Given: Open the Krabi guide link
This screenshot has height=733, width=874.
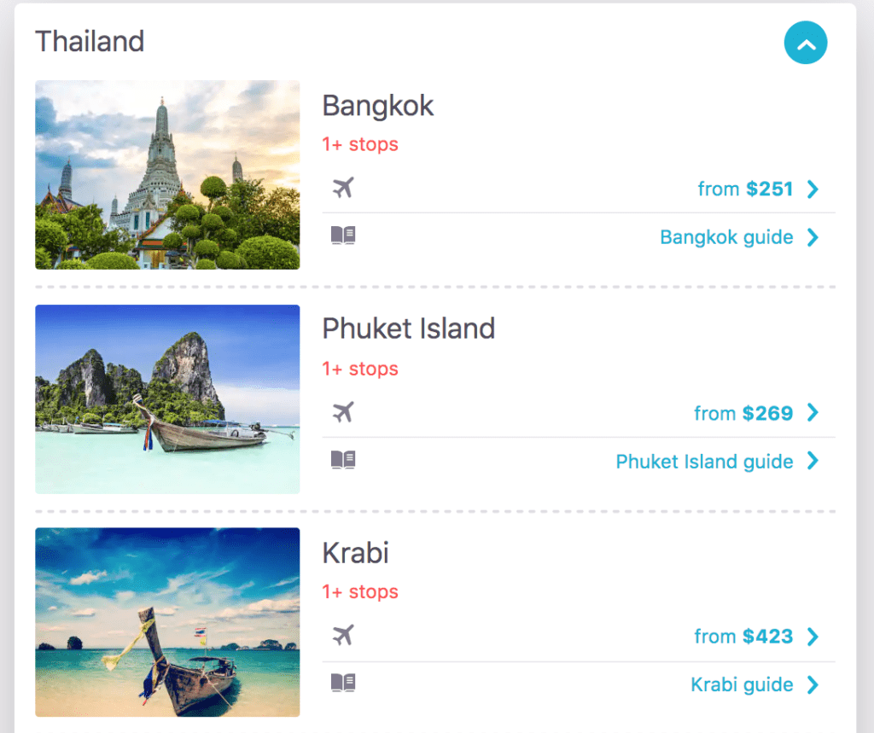Looking at the screenshot, I should [x=743, y=684].
